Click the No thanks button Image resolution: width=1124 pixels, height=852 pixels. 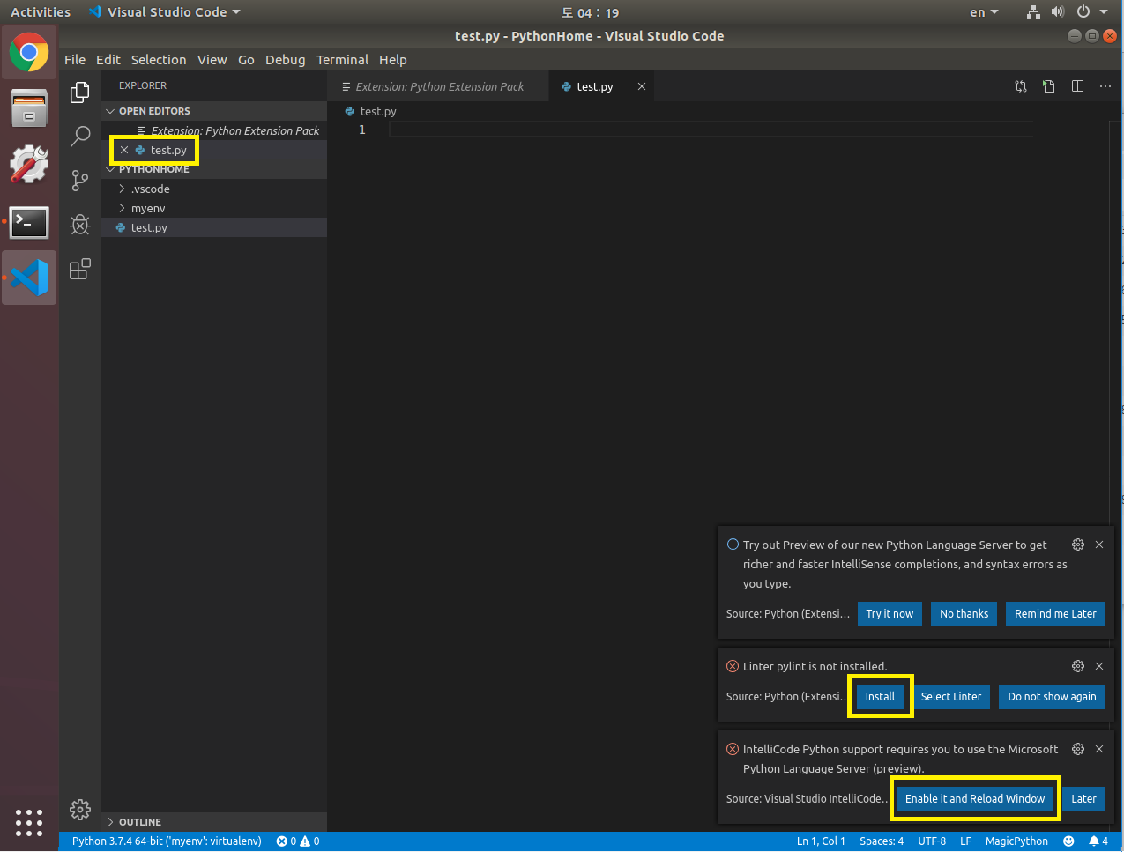point(964,614)
